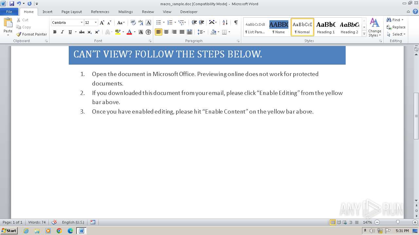Image resolution: width=419 pixels, height=235 pixels.
Task: Click the Grow Font icon
Action: point(102,23)
